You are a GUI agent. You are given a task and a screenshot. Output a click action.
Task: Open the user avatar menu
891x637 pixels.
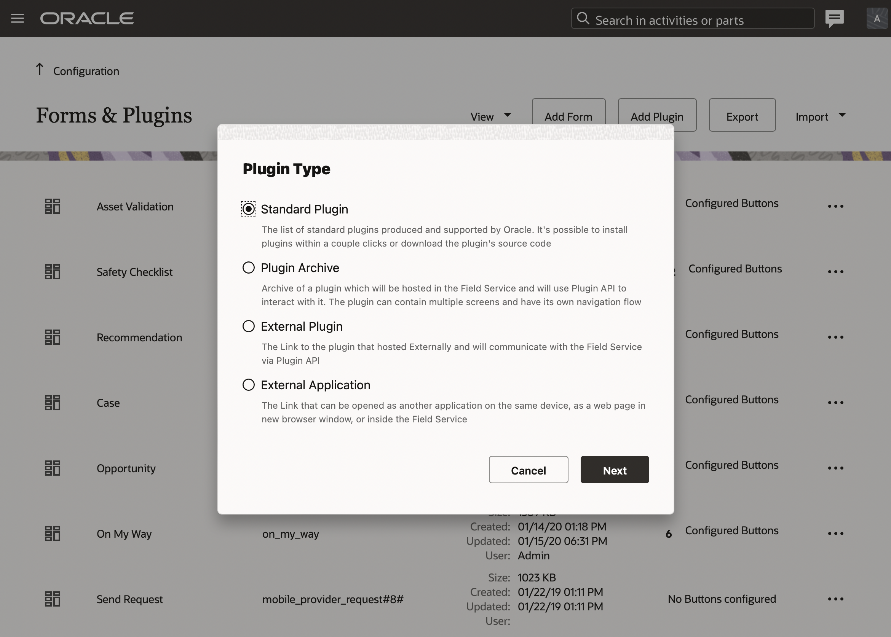[x=877, y=18]
